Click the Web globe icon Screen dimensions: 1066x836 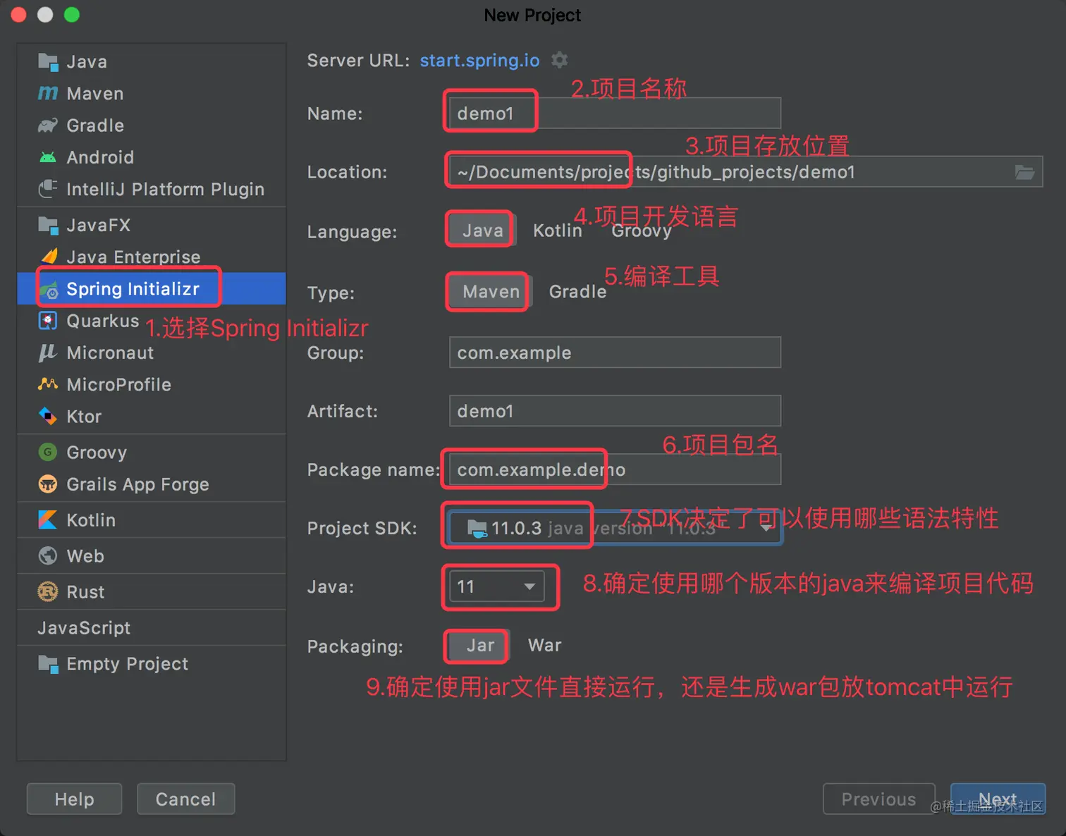(x=48, y=556)
